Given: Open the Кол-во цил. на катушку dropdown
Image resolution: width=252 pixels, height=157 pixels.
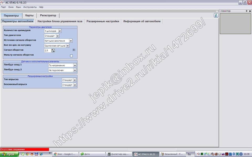Looking at the screenshot, I should 68,46.
